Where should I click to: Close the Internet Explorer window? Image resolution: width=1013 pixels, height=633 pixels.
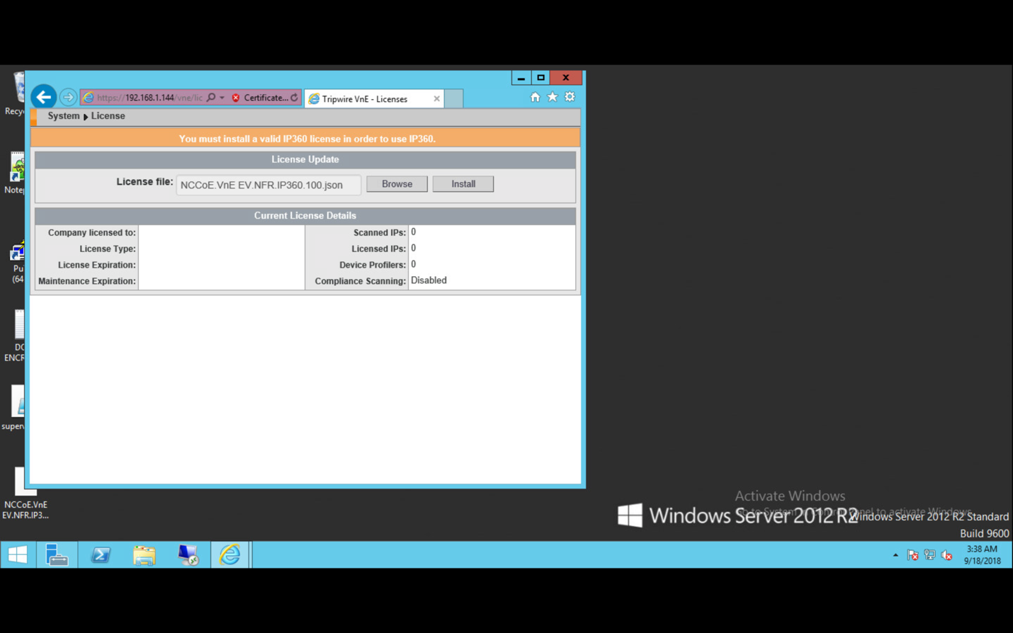click(x=566, y=78)
